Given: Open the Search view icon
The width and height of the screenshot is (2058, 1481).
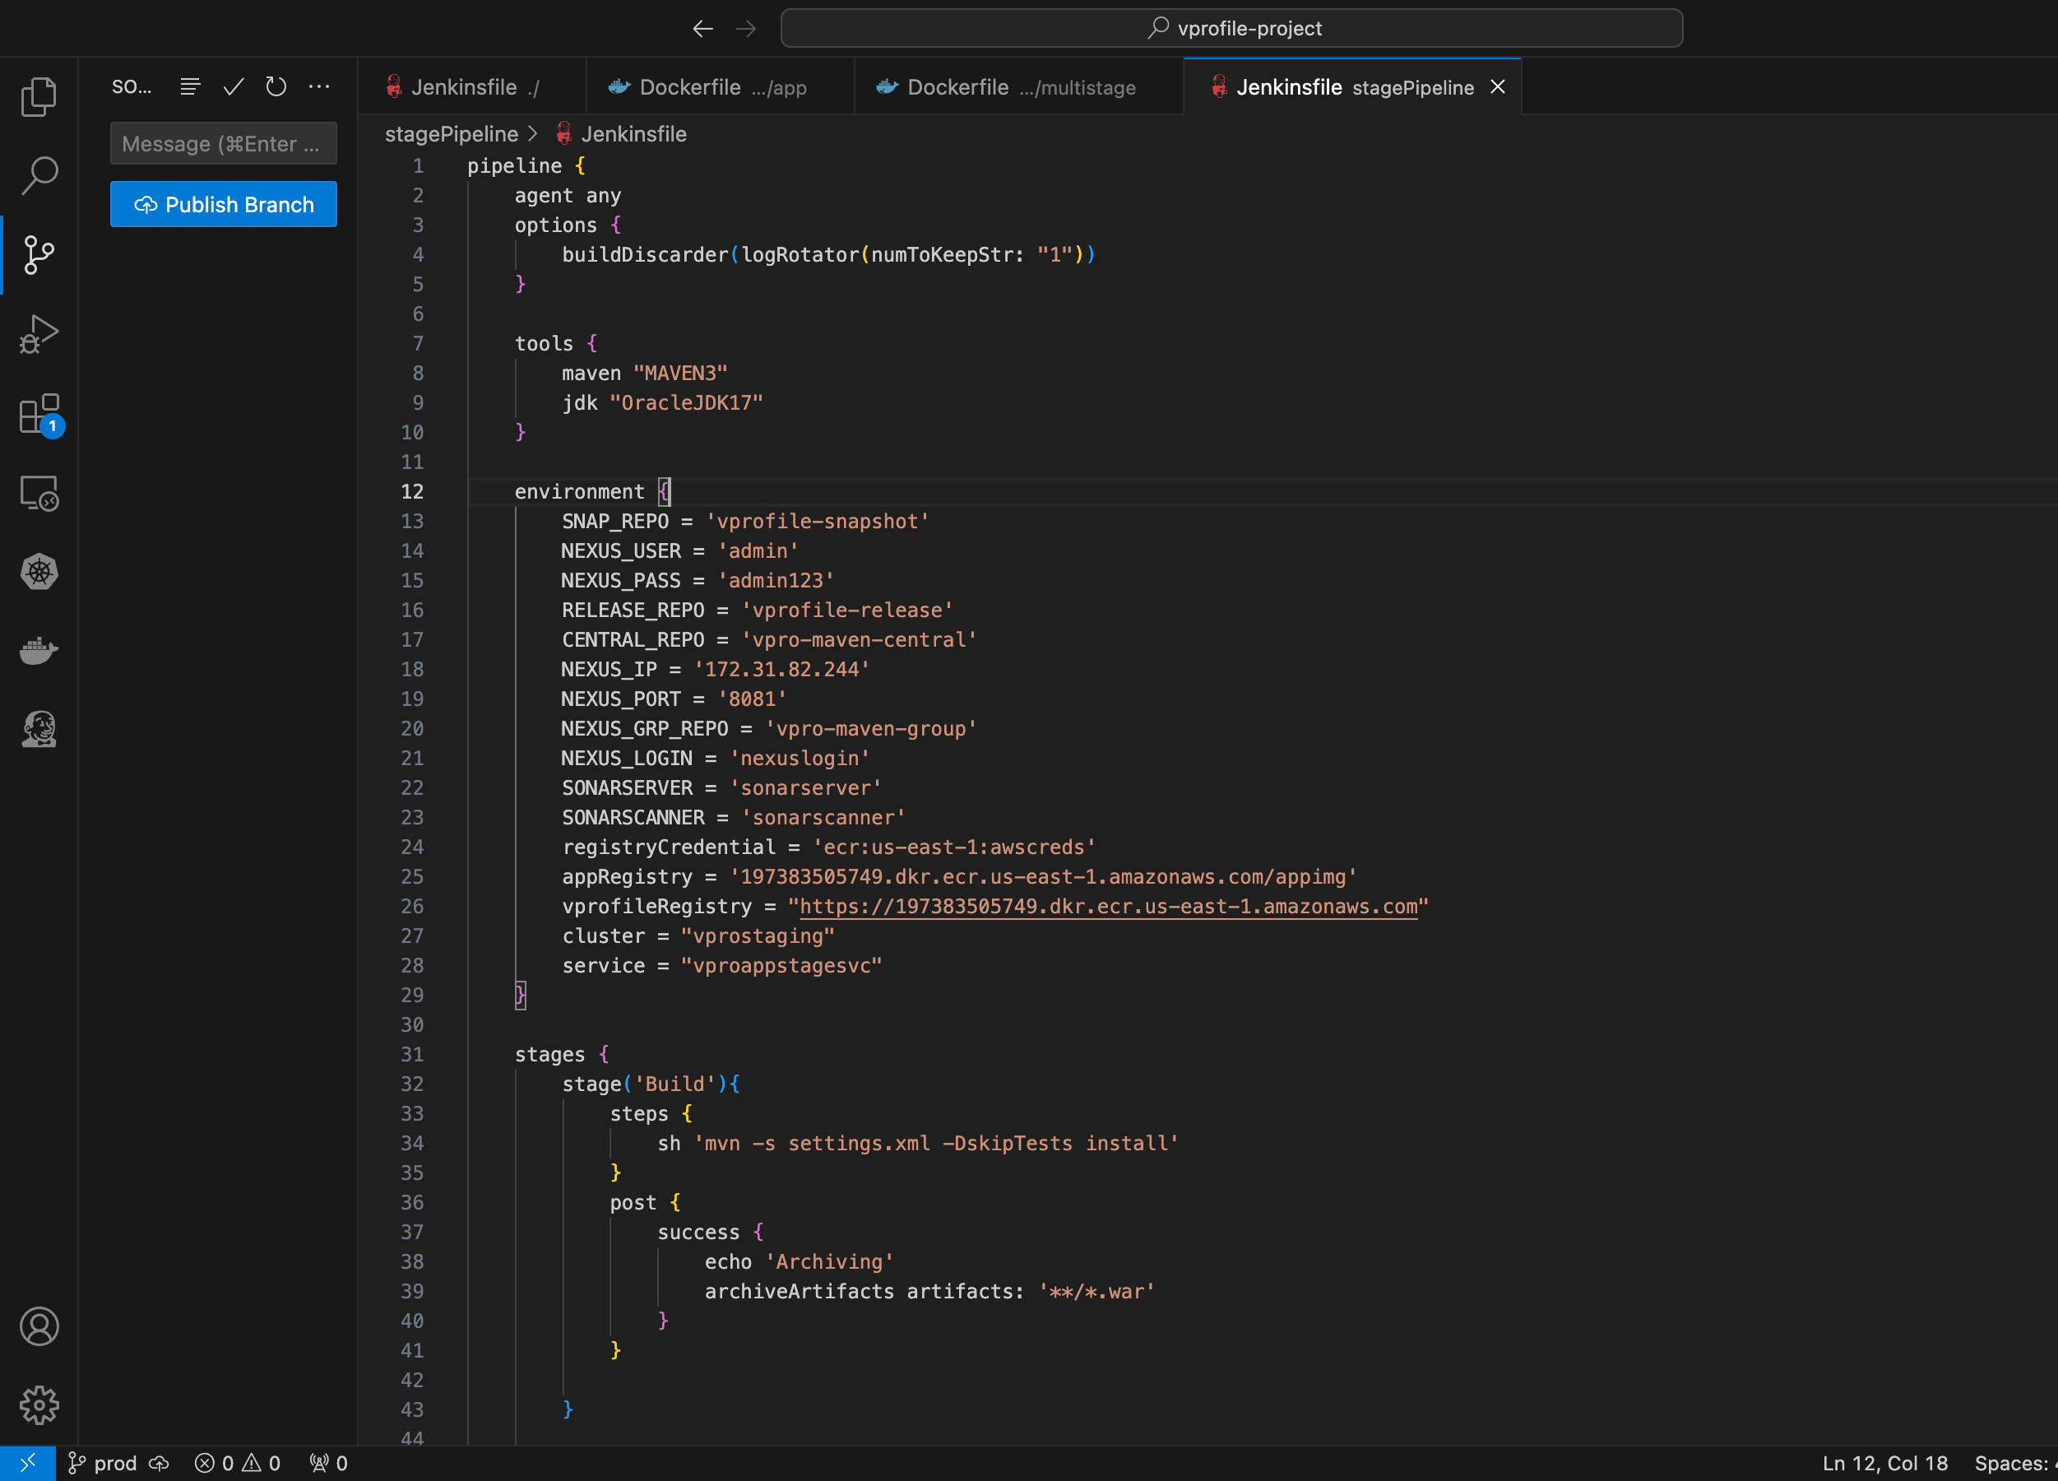Looking at the screenshot, I should 39,175.
